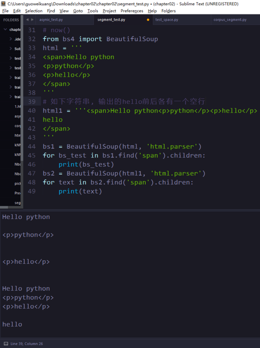The height and width of the screenshot is (348, 260).
Task: Click the Sublime Text icon in title bar
Action: 3,3
